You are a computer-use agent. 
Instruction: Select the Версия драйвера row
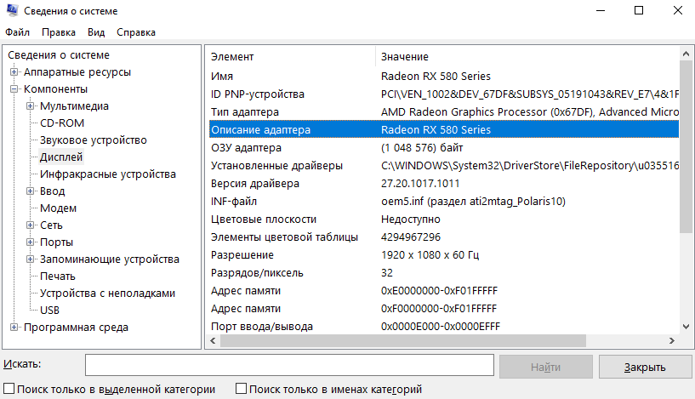click(255, 183)
